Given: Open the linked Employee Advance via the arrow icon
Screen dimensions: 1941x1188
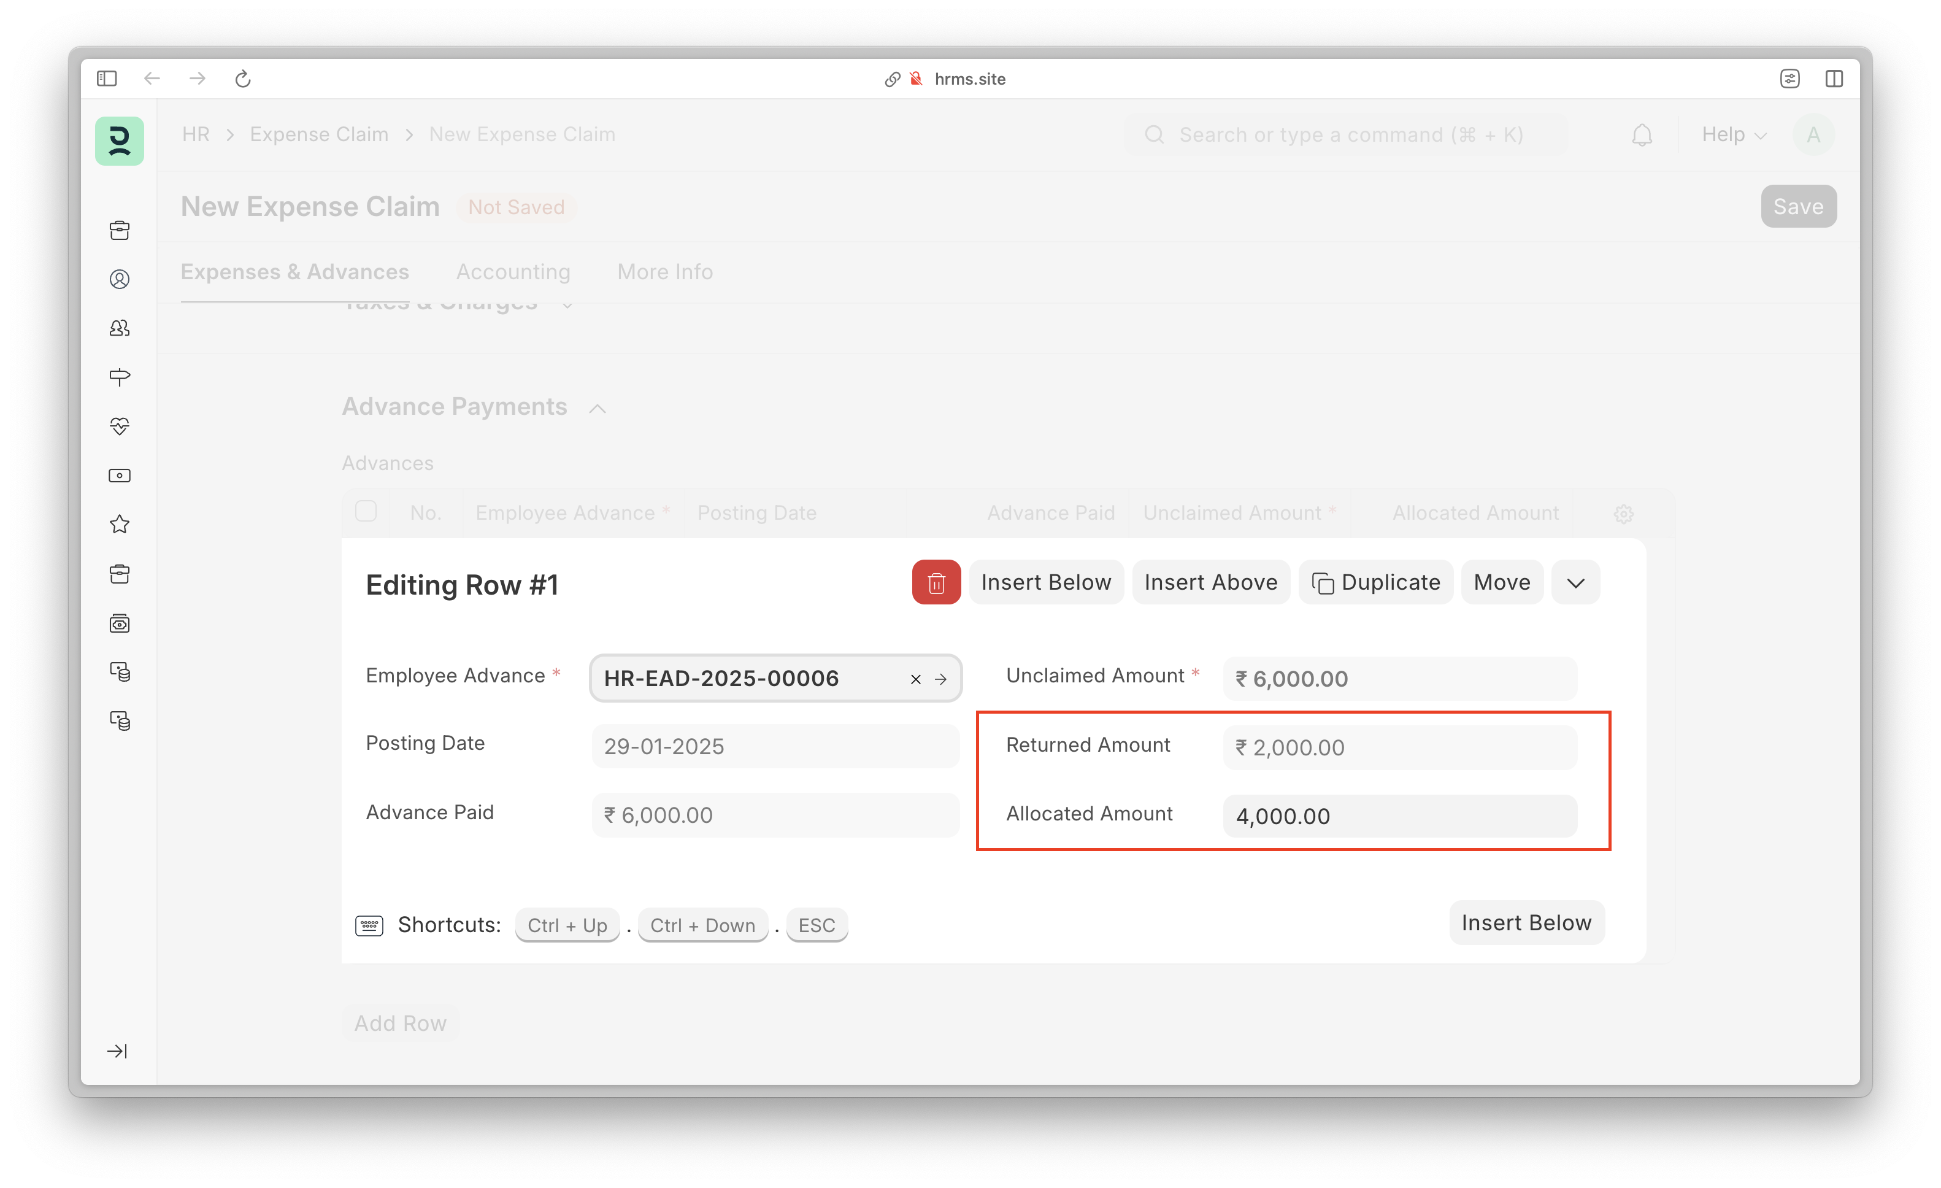Looking at the screenshot, I should (940, 679).
